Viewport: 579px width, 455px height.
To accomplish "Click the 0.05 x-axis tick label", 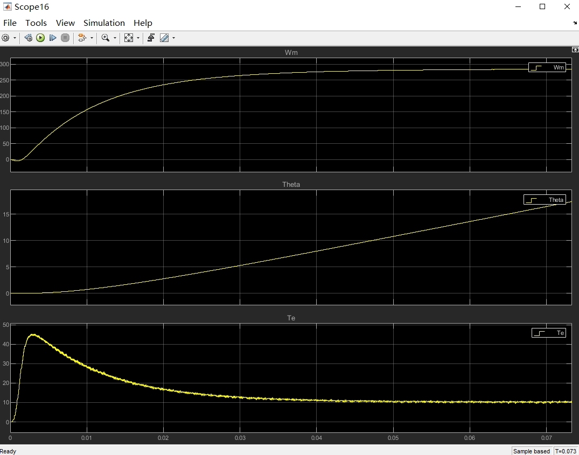I will (393, 438).
